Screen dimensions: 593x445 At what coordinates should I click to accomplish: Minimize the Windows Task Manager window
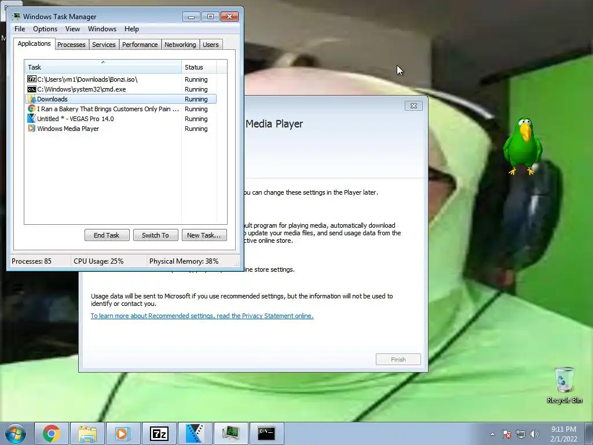pos(191,17)
